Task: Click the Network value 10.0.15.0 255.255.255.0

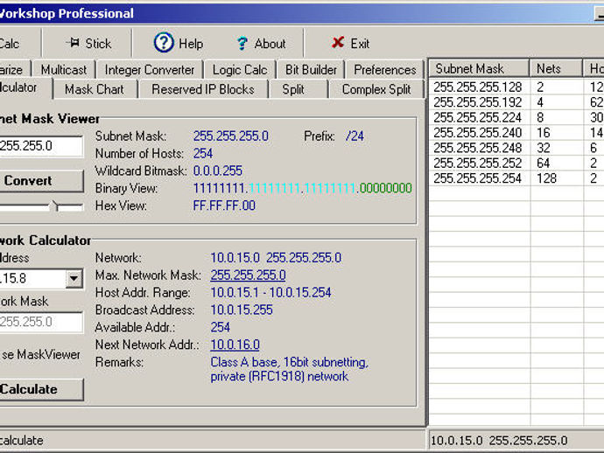Action: coord(276,257)
